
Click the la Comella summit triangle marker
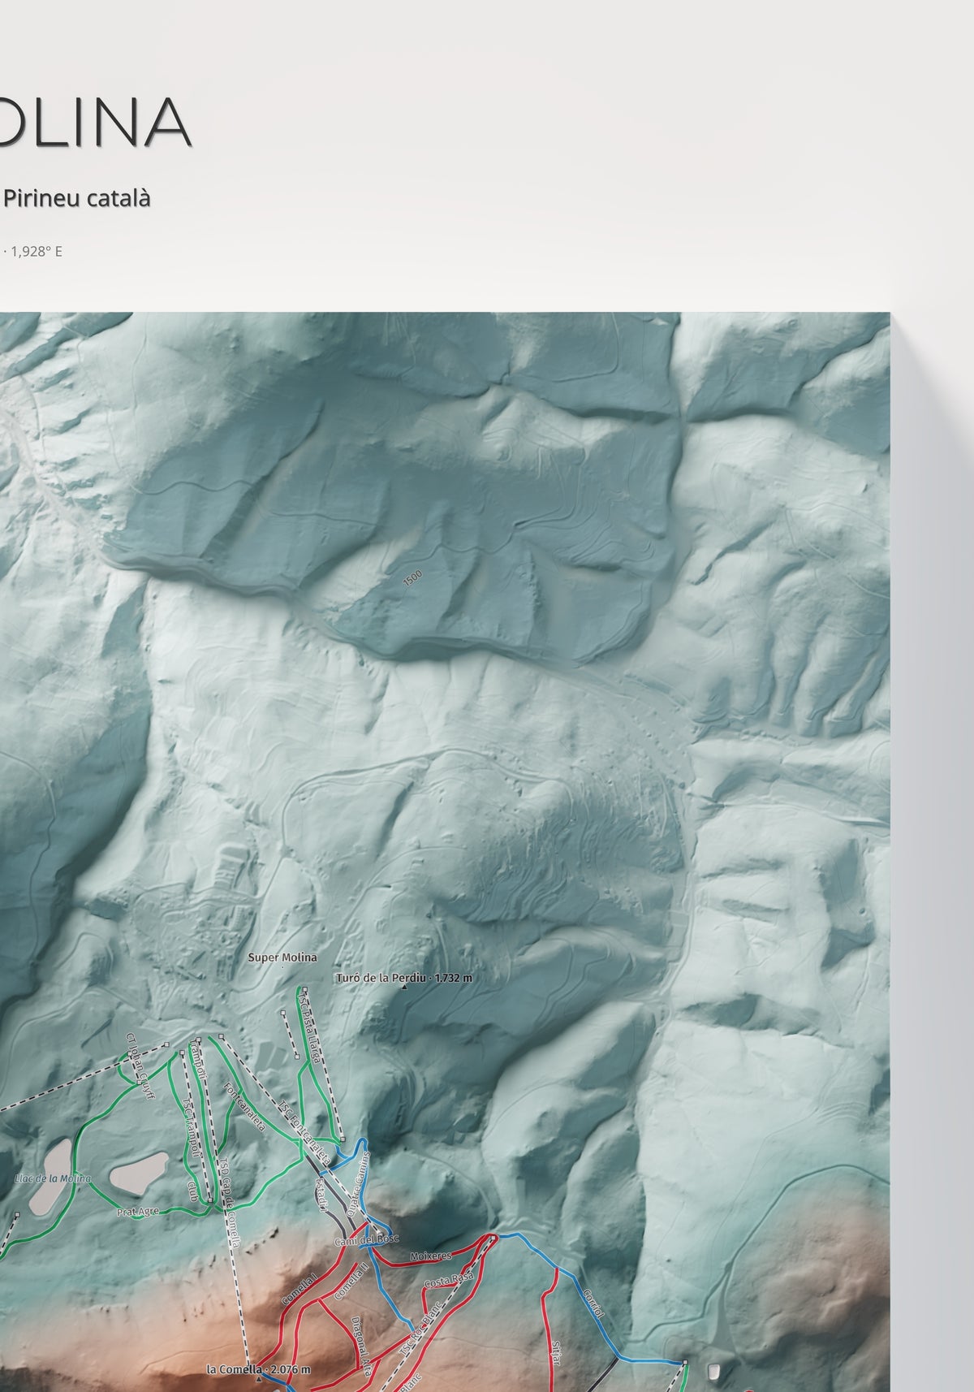pyautogui.click(x=259, y=1380)
